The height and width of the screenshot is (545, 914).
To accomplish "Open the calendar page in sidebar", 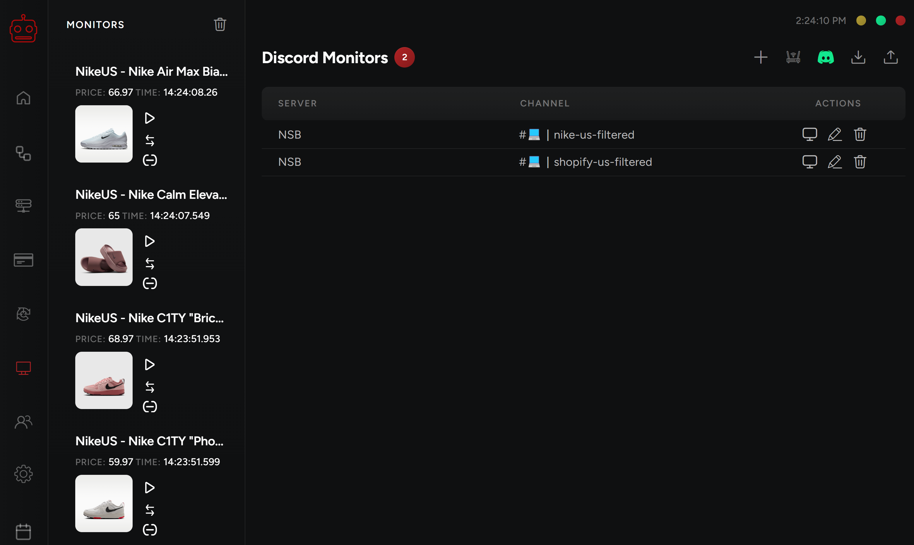I will 23,532.
